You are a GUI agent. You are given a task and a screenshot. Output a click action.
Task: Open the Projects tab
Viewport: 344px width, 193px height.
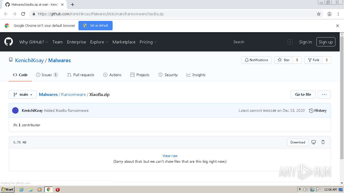point(140,75)
